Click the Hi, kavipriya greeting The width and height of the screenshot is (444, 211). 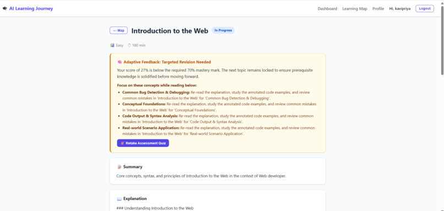(399, 9)
